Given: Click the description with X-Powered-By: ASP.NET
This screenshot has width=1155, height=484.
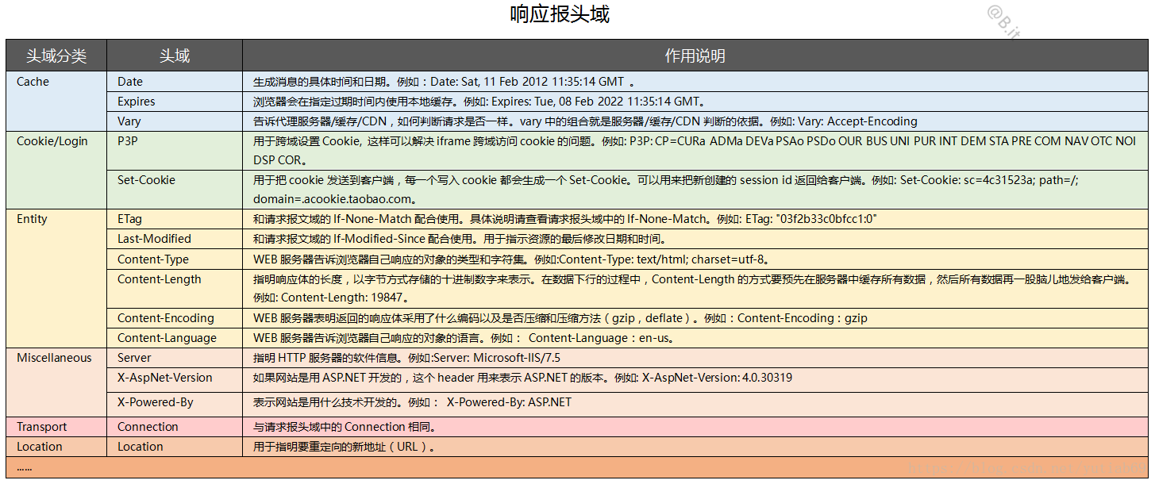Looking at the screenshot, I should [x=695, y=405].
